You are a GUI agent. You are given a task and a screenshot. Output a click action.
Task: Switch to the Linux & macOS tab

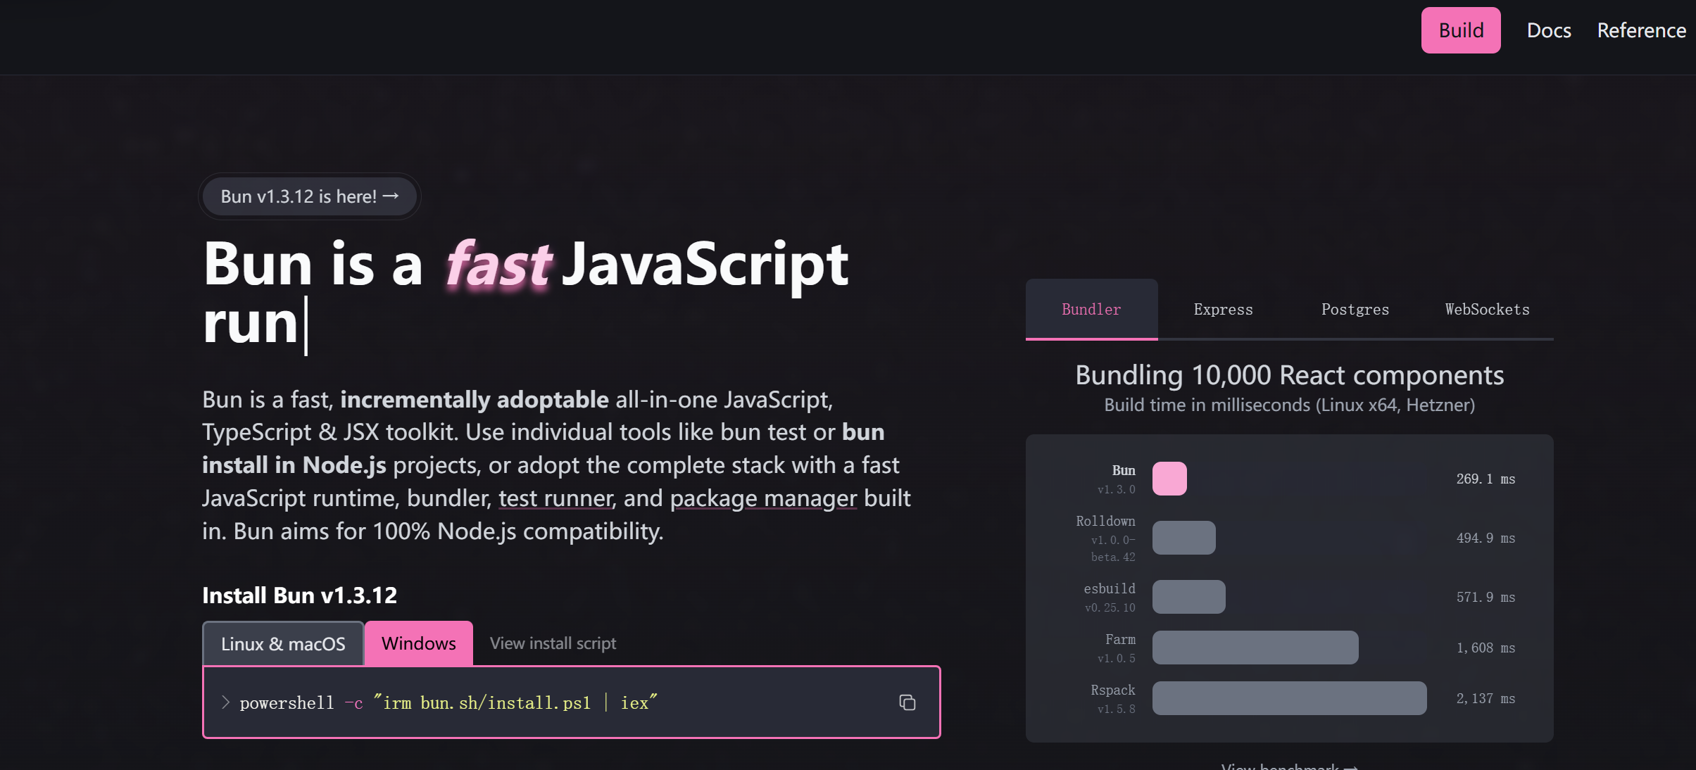point(283,644)
